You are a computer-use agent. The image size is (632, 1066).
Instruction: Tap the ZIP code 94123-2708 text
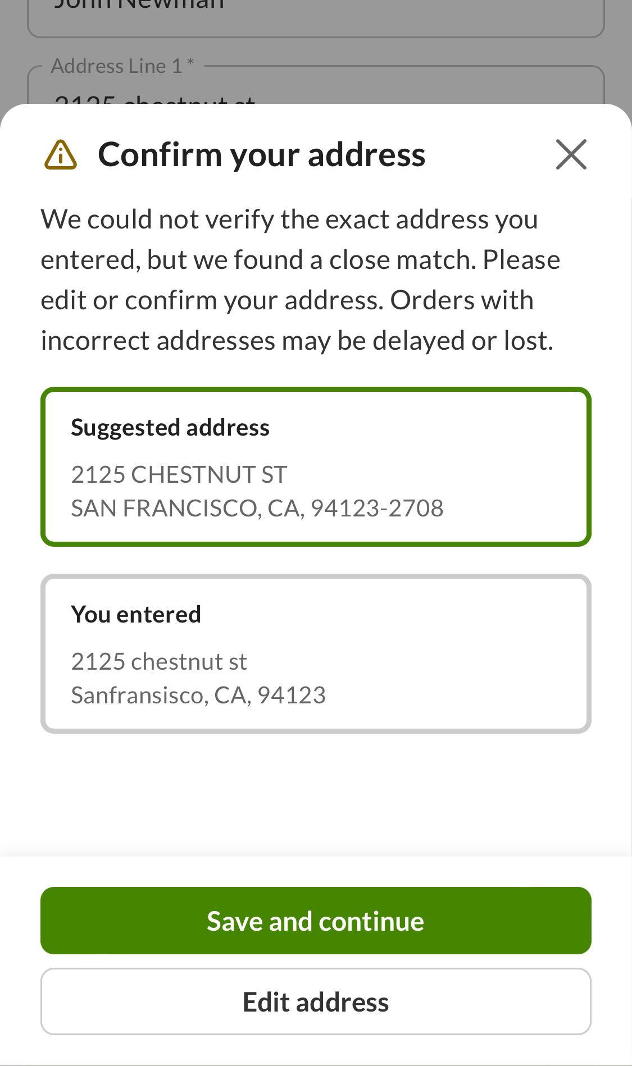(x=378, y=508)
